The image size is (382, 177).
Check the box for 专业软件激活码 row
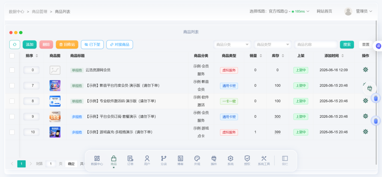(12, 101)
